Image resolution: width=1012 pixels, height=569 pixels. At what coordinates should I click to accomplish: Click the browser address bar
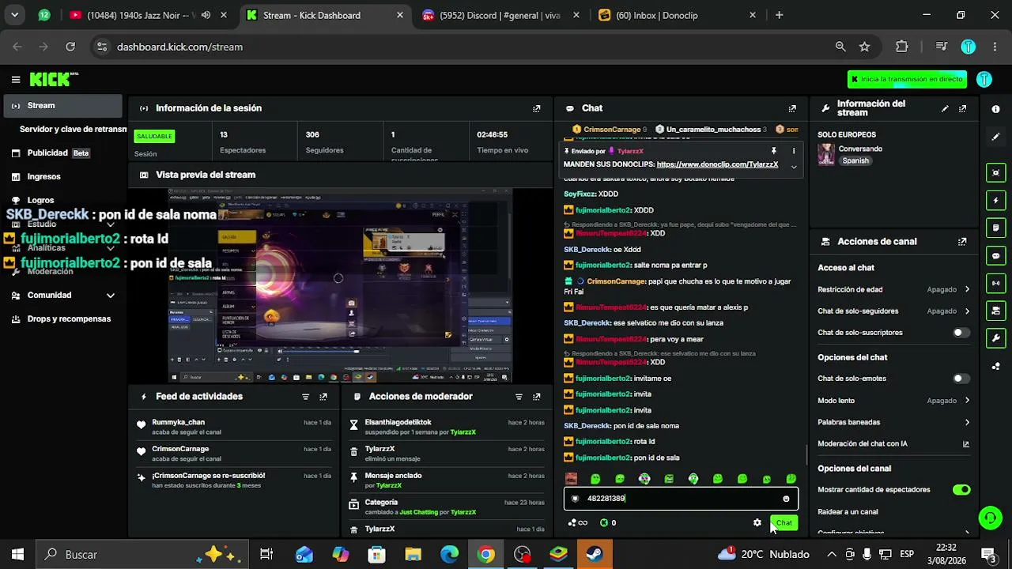[466, 47]
